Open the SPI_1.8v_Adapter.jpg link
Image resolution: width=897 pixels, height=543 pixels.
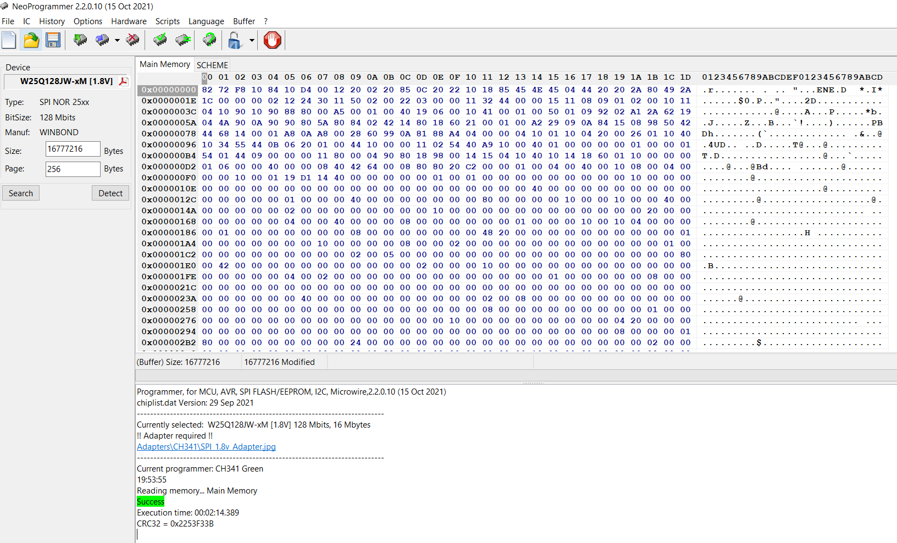[x=206, y=447]
